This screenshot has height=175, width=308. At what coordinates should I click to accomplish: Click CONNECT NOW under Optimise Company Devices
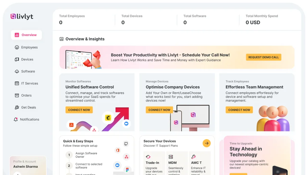point(159,110)
